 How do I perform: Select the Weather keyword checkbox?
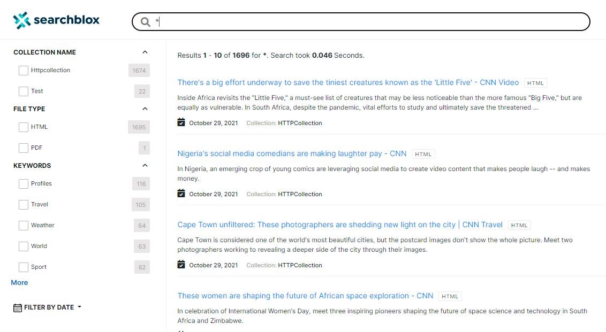click(x=24, y=226)
